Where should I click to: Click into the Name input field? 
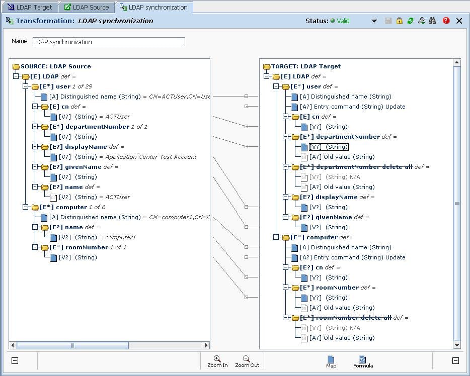pyautogui.click(x=109, y=42)
